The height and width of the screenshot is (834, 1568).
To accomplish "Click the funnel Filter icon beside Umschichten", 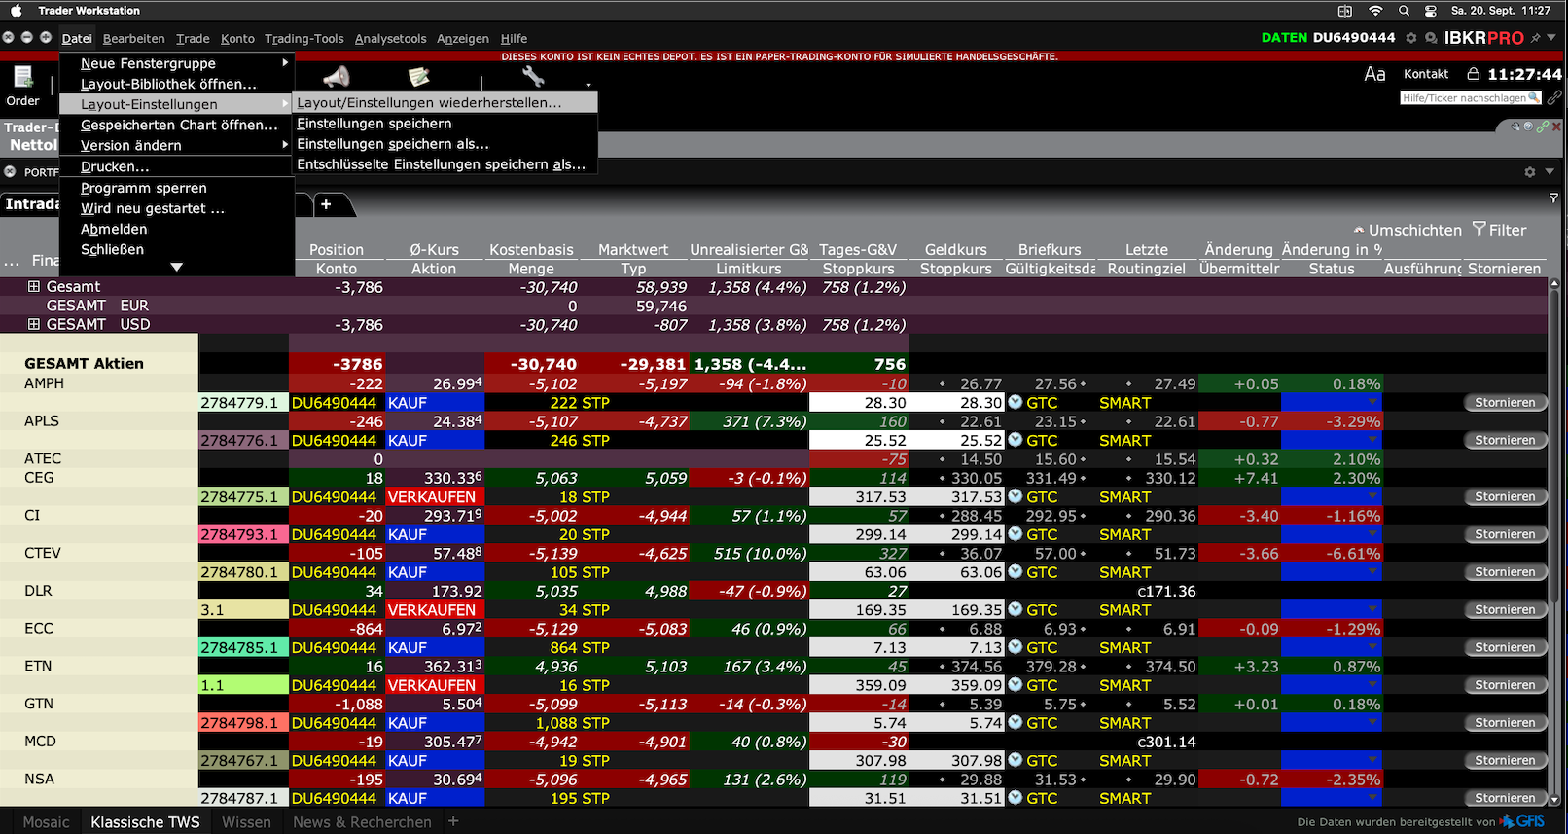I will point(1479,230).
